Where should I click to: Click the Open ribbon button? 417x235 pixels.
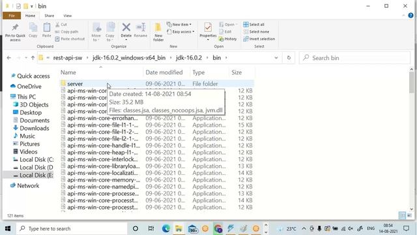(x=228, y=25)
